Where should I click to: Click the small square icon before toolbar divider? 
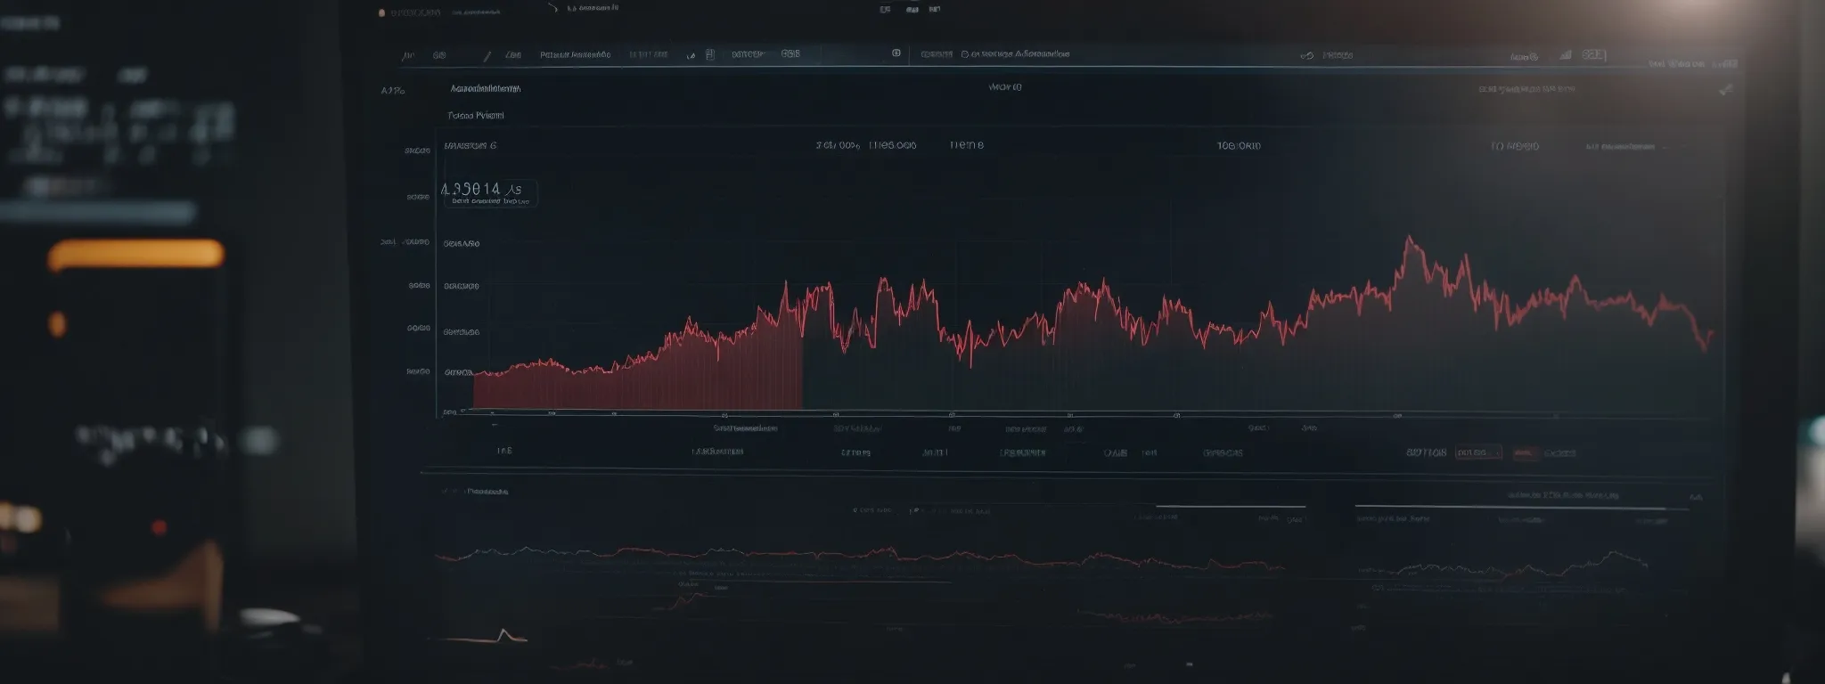(x=896, y=53)
